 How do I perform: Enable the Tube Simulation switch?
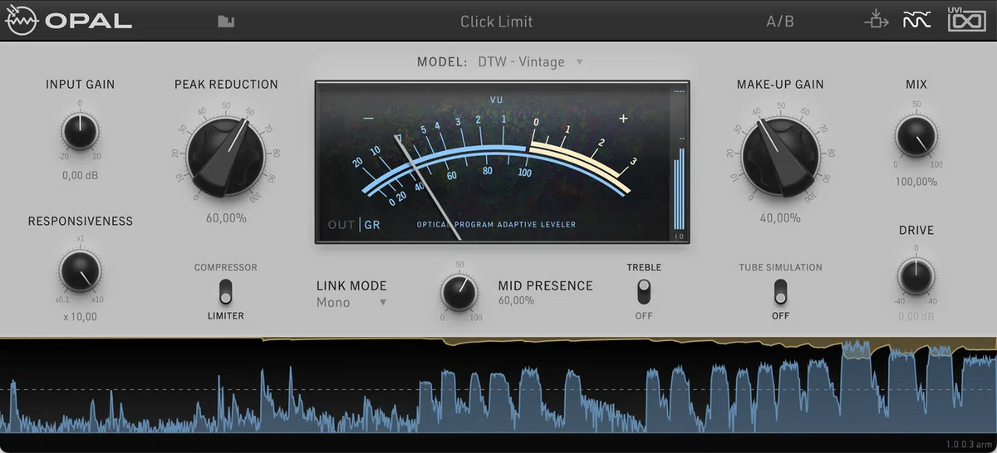780,291
